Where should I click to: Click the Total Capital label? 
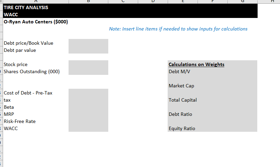pos(183,100)
